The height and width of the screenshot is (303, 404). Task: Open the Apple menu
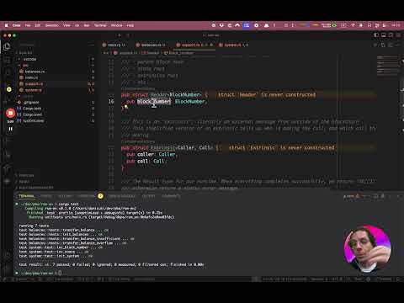(x=6, y=25)
